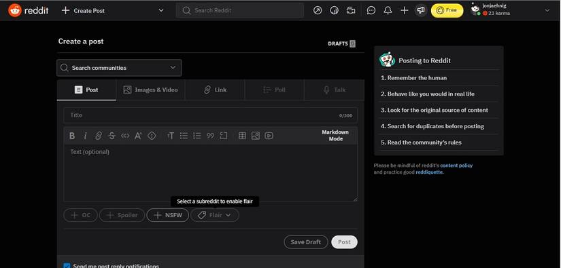Image resolution: width=561 pixels, height=268 pixels.
Task: Insert a hyperlink with the link icon
Action: [x=99, y=136]
